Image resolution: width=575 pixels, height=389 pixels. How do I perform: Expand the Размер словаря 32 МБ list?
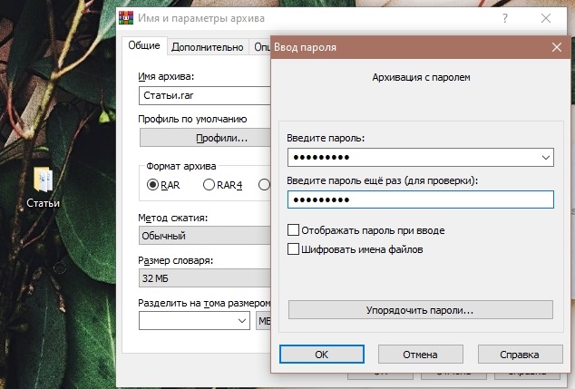[x=204, y=278]
